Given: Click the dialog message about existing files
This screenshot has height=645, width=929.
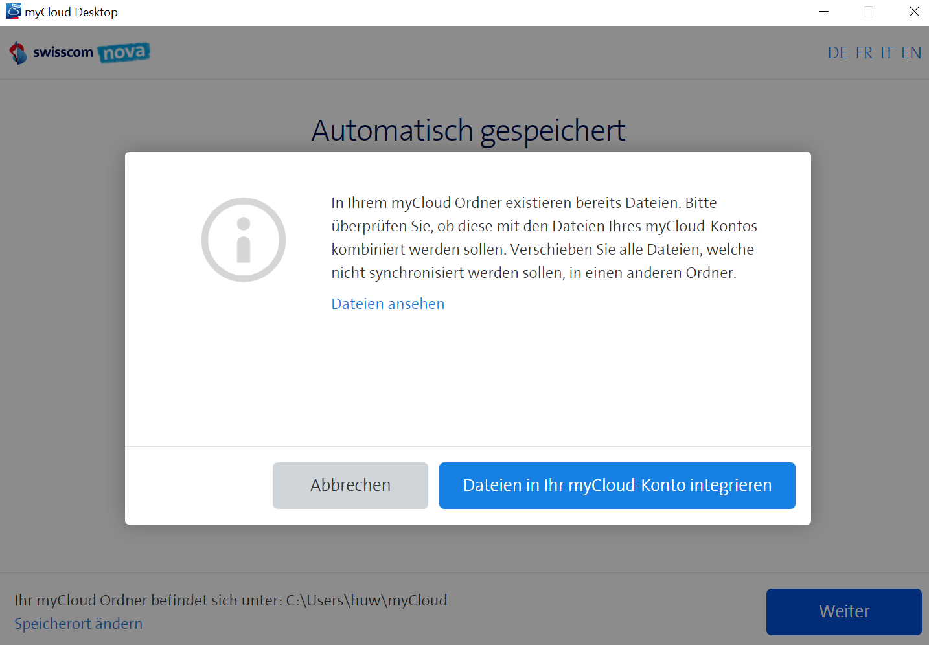Looking at the screenshot, I should tap(544, 237).
